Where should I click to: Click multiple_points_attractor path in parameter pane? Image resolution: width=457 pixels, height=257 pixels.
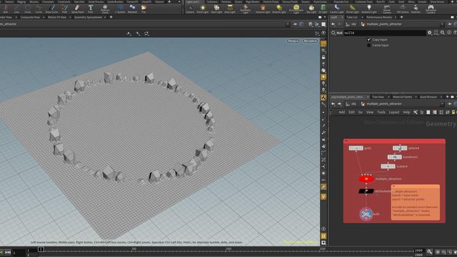point(384,24)
